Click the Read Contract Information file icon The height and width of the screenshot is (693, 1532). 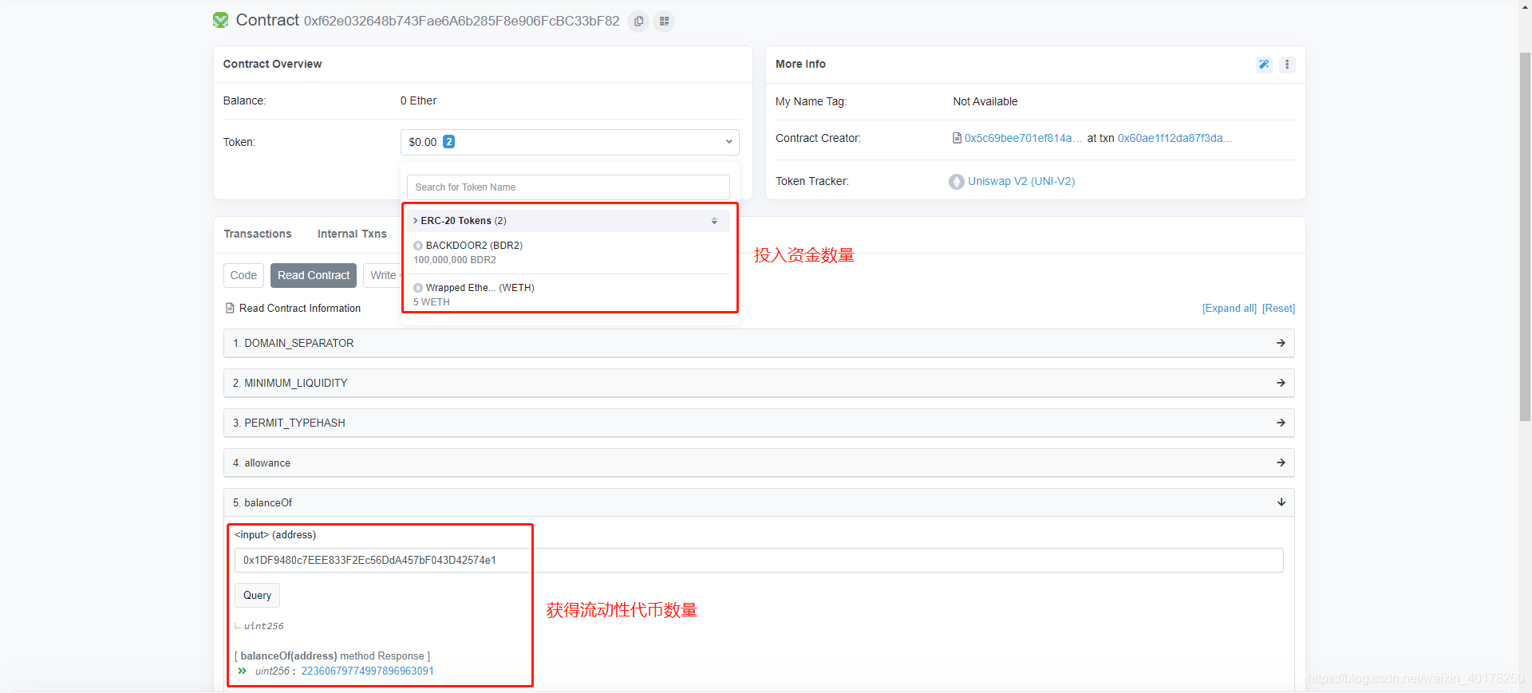point(230,308)
